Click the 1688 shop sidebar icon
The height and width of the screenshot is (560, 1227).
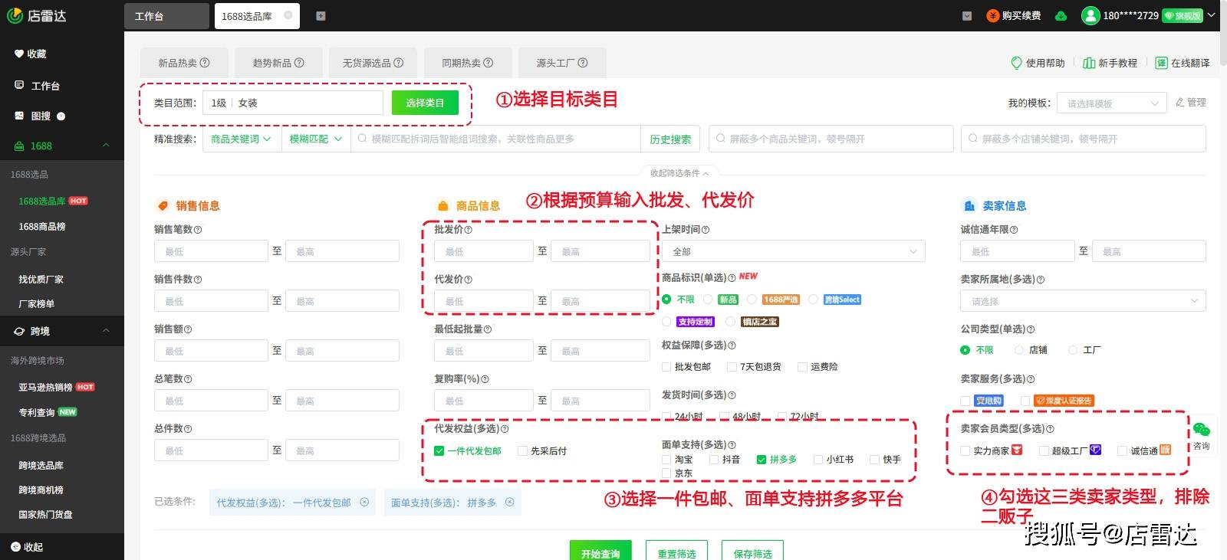click(19, 146)
